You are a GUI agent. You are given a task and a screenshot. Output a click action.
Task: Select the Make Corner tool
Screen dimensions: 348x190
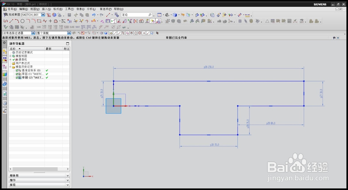point(87,21)
